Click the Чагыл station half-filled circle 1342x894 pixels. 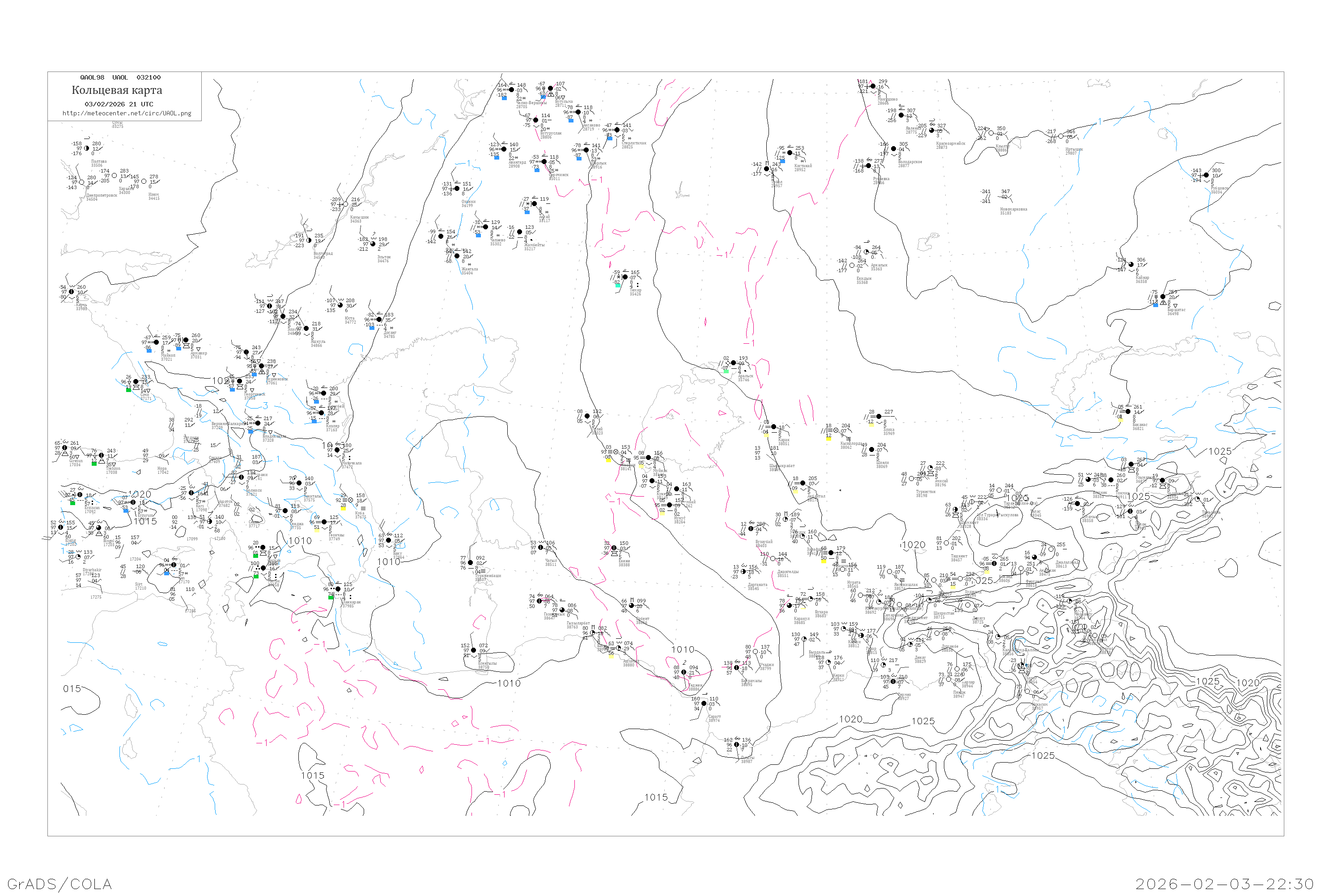[x=540, y=548]
